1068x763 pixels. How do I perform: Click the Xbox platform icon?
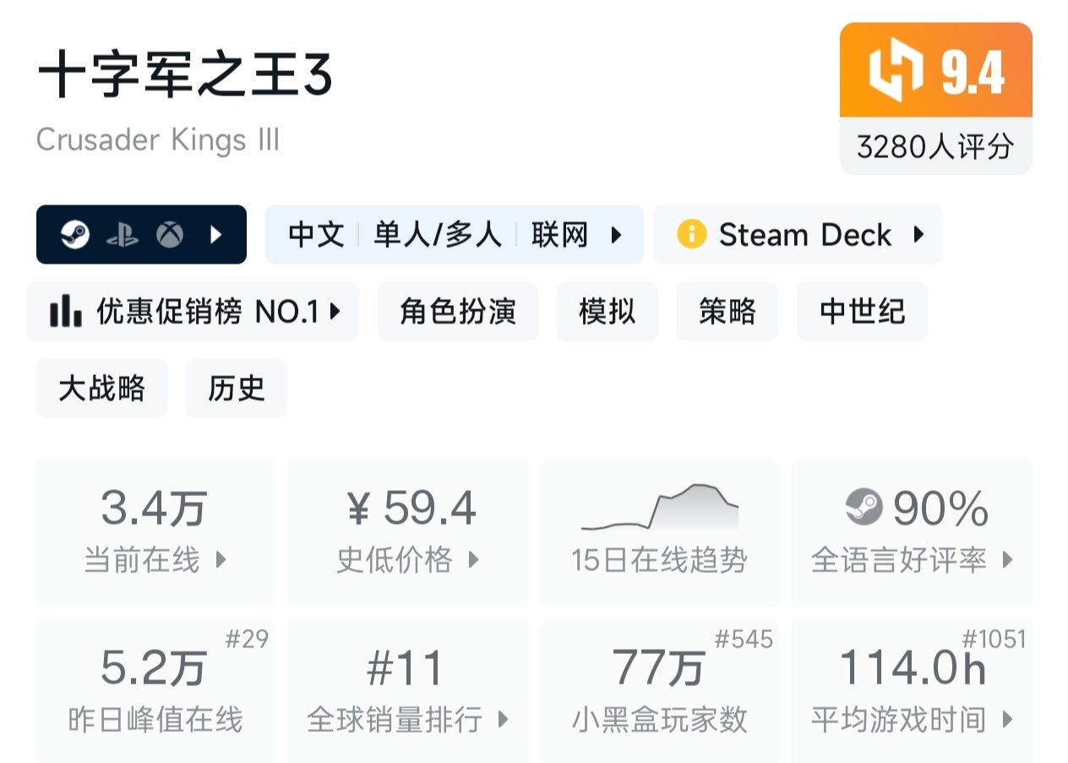tap(170, 235)
